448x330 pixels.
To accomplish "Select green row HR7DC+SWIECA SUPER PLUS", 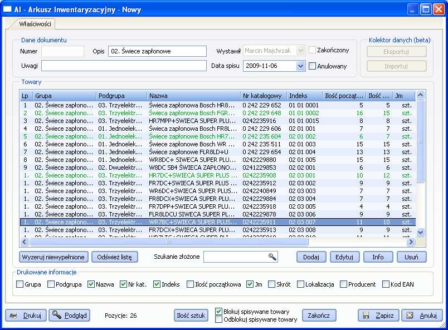I will click(218, 175).
